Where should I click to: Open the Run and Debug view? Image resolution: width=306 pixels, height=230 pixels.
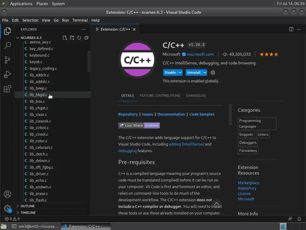[7, 74]
